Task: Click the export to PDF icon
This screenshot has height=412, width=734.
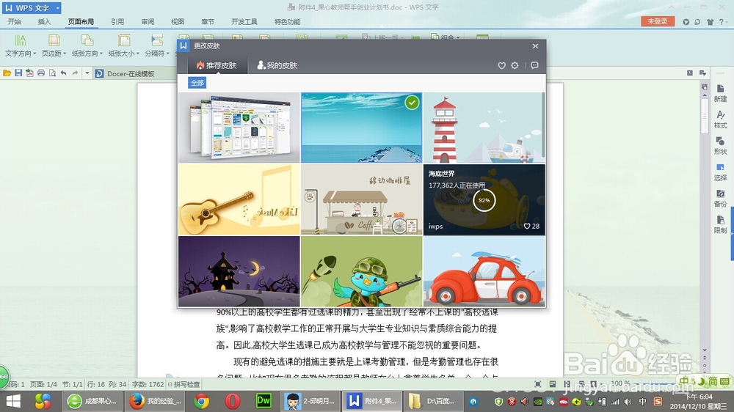Action: [29, 73]
